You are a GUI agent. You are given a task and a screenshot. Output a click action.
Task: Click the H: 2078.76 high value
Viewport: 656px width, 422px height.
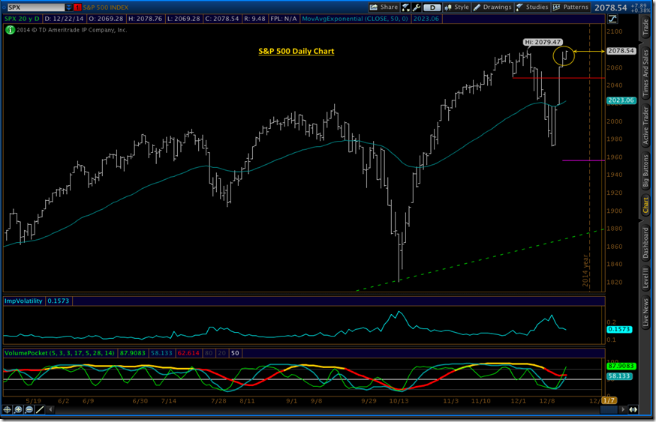pyautogui.click(x=145, y=19)
